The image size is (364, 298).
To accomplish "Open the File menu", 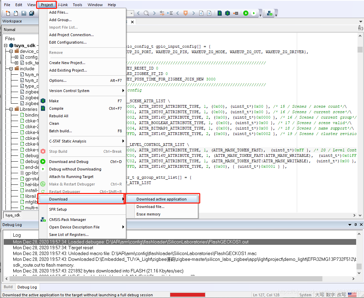I will (x=7, y=5).
